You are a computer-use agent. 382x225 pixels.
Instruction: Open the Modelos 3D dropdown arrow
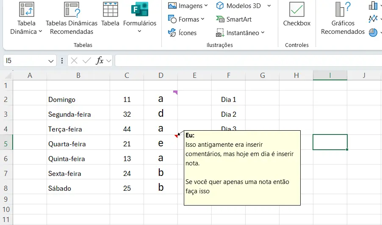point(269,5)
